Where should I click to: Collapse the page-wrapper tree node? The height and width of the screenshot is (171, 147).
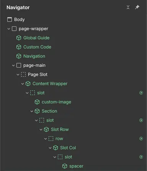(x=9, y=29)
